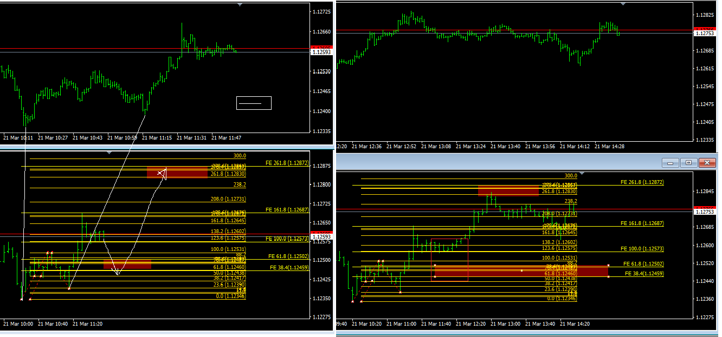Click '261.8 (1.12830)' level in bottom-right chart
Image resolution: width=722 pixels, height=337 pixels.
560,191
